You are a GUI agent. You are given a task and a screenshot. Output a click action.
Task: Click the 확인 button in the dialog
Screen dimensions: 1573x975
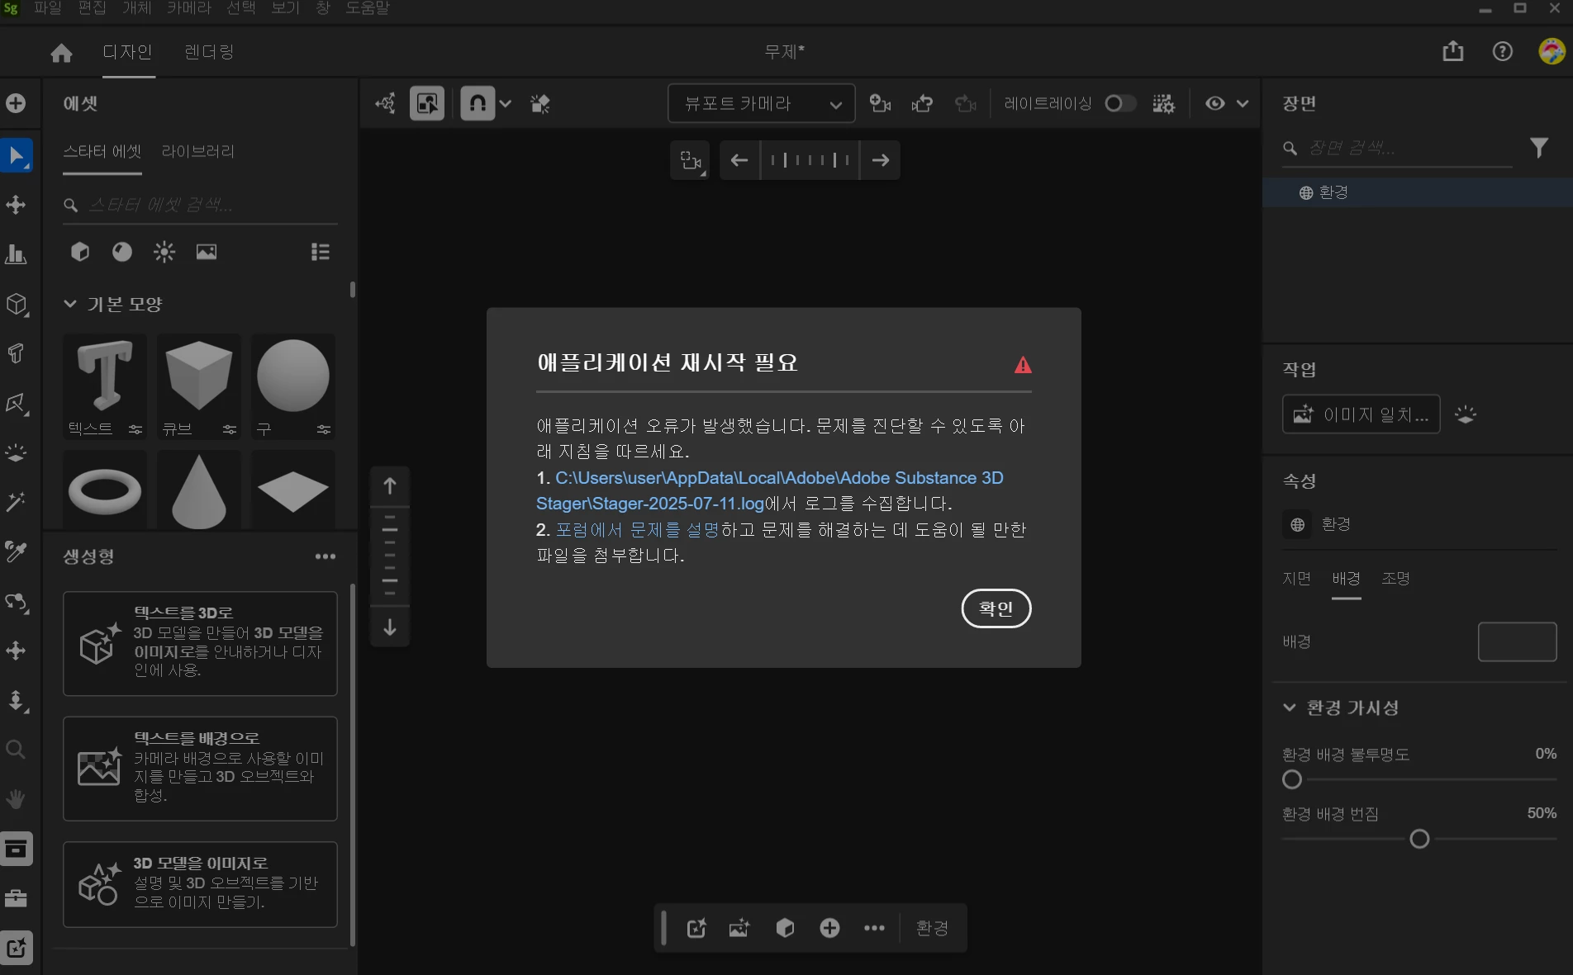tap(996, 608)
